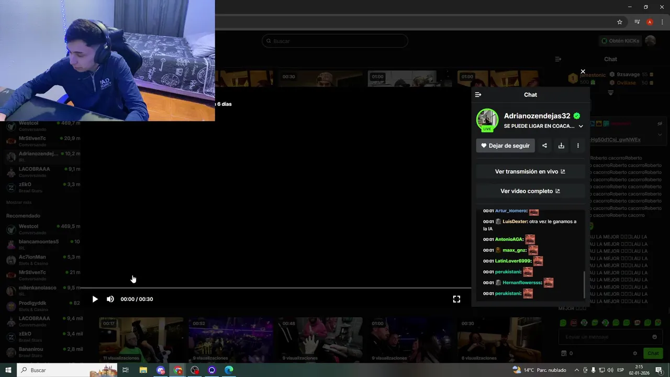Select LACOBRAAA with 9,1 m viewers
This screenshot has height=377, width=670.
[43, 172]
